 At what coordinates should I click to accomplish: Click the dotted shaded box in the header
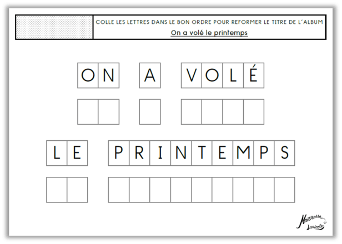(x=54, y=26)
